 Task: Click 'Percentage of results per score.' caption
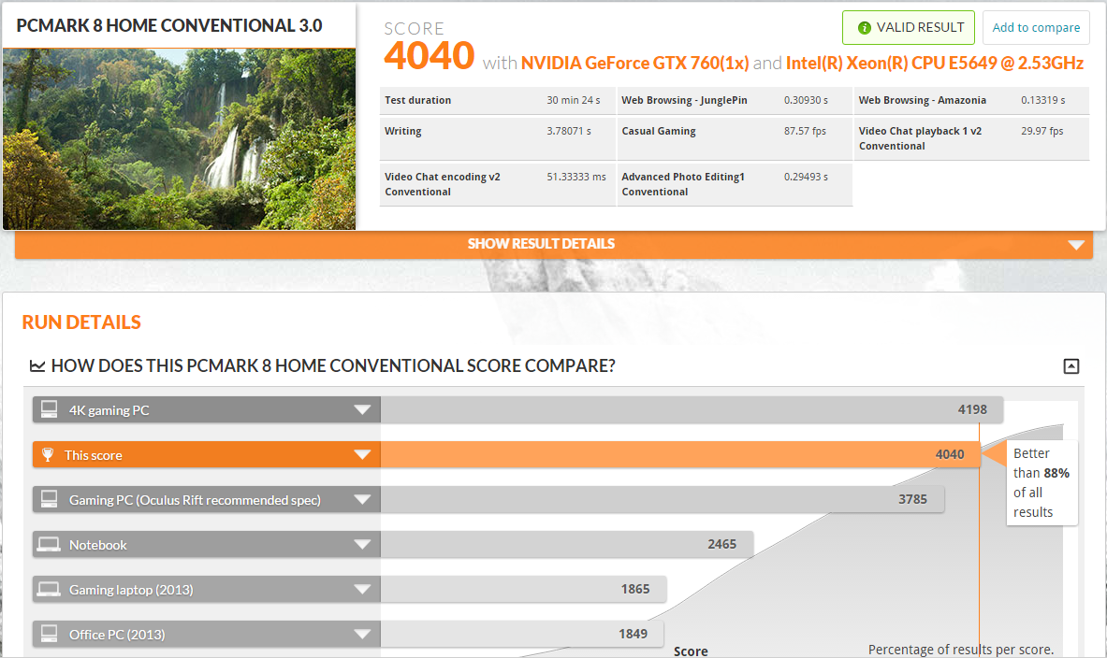[x=961, y=650]
